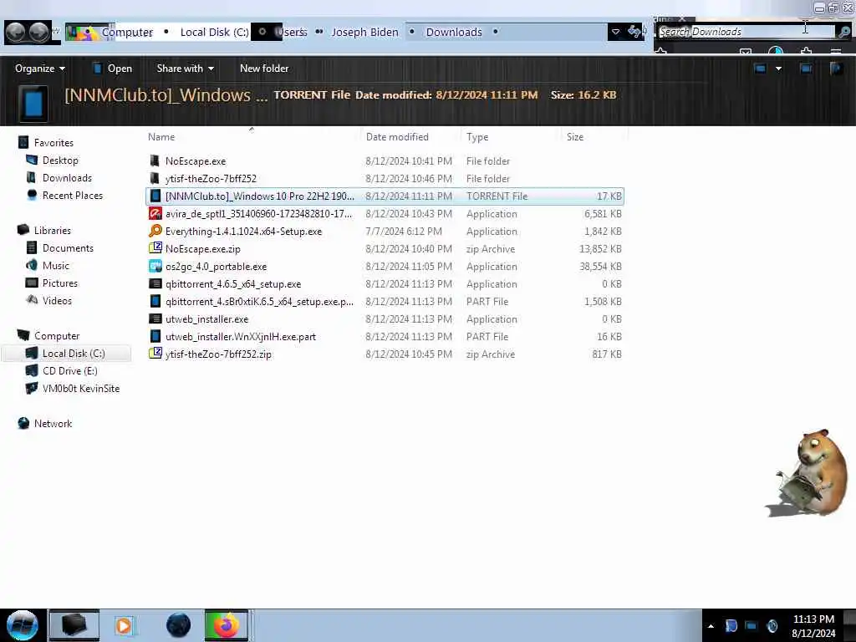
Task: Select Joseph Biden breadcrumb segment
Action: 364,33
